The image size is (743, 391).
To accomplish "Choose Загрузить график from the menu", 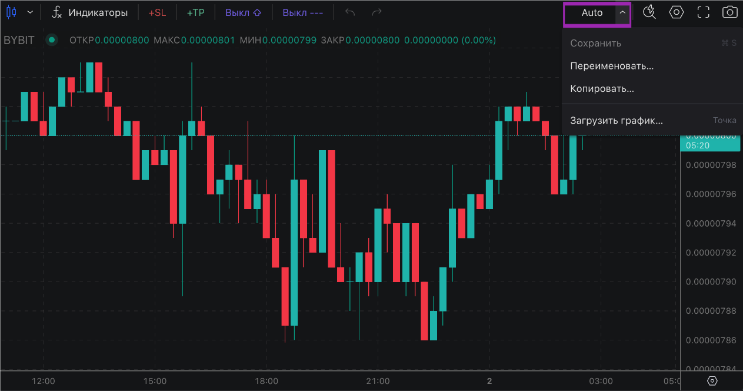I will coord(617,121).
